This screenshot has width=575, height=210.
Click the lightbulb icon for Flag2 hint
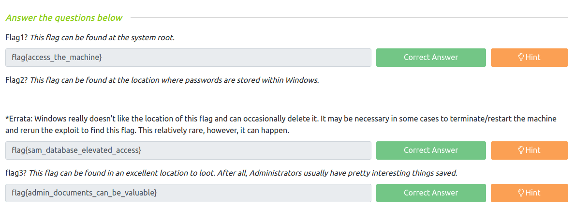point(521,150)
